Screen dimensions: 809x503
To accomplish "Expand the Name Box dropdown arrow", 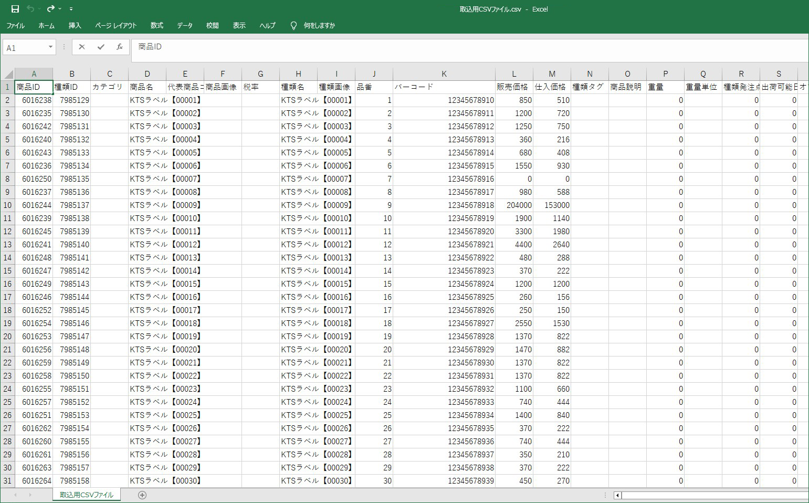I will pyautogui.click(x=50, y=47).
